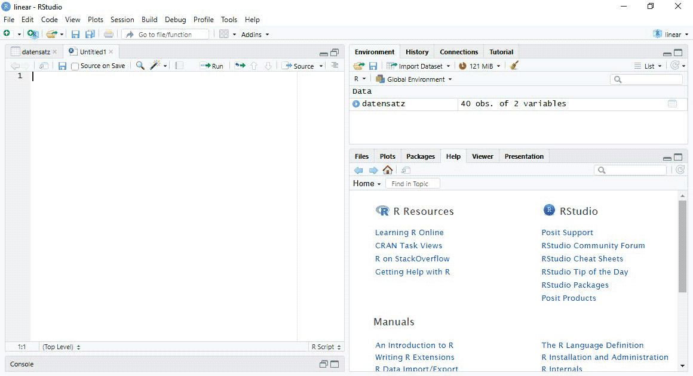Open the Top Level scope selector
Image resolution: width=693 pixels, height=376 pixels.
point(61,347)
